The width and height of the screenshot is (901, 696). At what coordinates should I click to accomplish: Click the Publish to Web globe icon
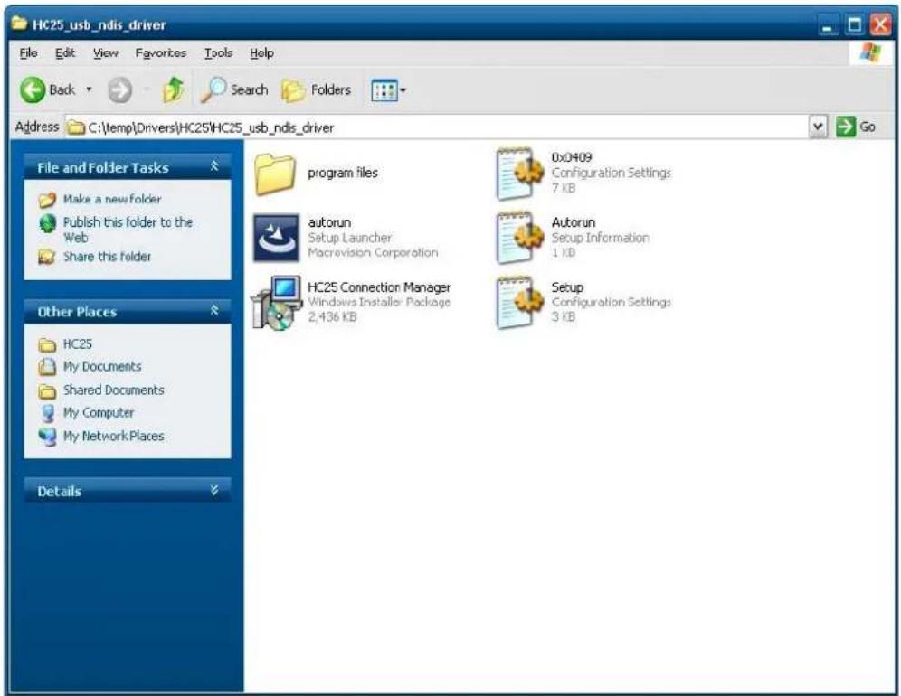click(x=47, y=223)
